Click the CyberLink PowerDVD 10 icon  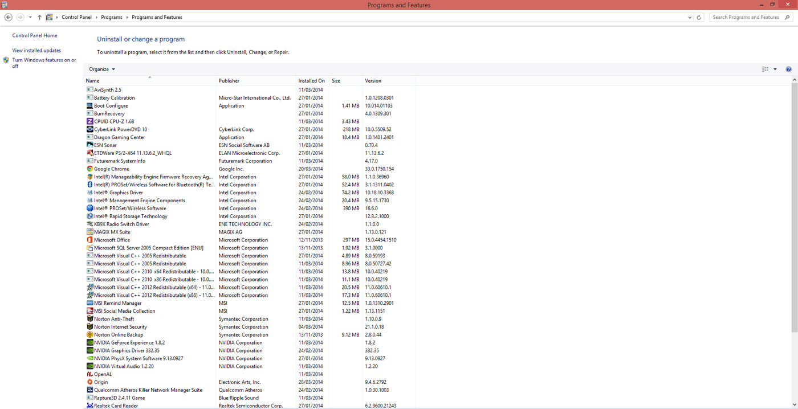(x=89, y=129)
